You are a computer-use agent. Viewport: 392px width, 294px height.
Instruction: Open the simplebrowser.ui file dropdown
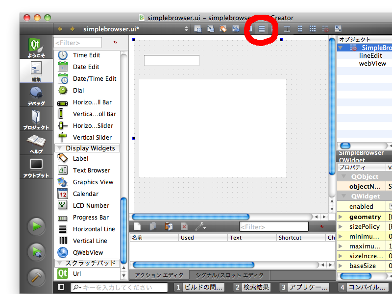click(x=186, y=29)
